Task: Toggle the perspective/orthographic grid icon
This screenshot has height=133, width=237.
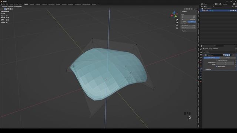Action: [177, 28]
